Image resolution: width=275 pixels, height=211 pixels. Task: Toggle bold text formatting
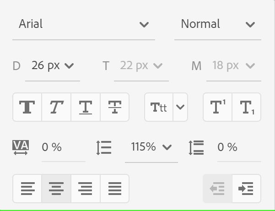click(x=27, y=107)
